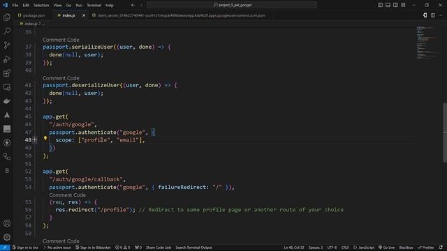The width and height of the screenshot is (447, 251).
Task: Click No active issue in status bar
Action: pyautogui.click(x=57, y=248)
